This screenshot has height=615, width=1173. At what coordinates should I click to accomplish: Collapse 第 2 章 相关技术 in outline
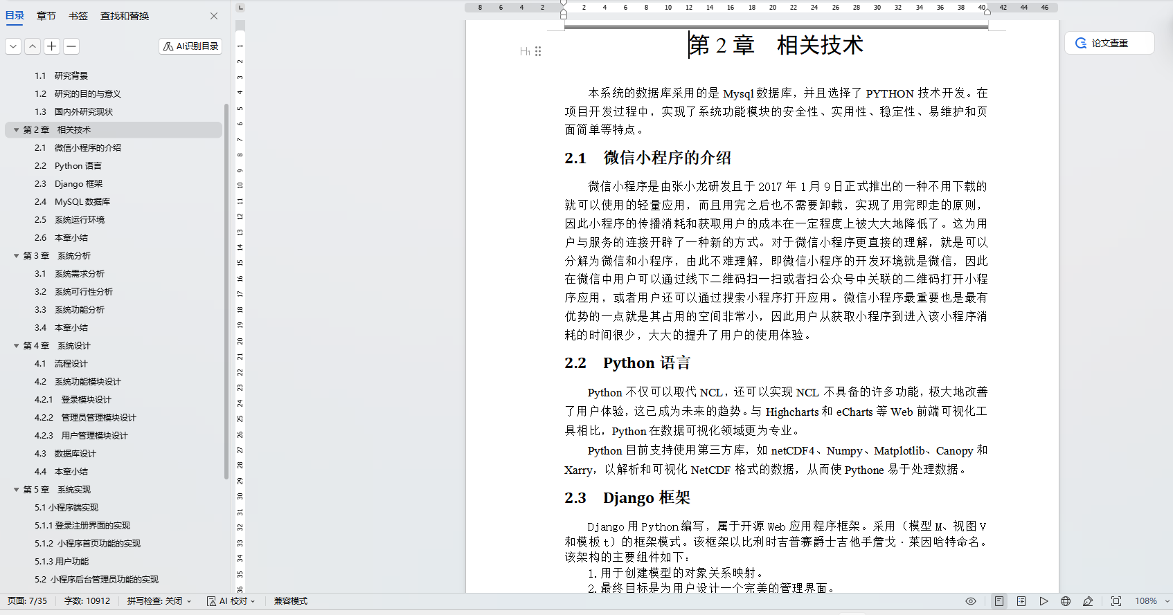pos(16,129)
